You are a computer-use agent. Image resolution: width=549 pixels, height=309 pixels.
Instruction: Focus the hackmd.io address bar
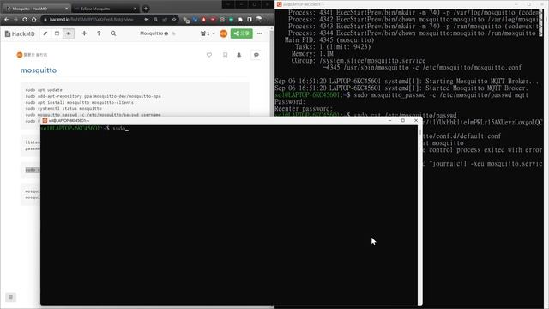(x=92, y=19)
